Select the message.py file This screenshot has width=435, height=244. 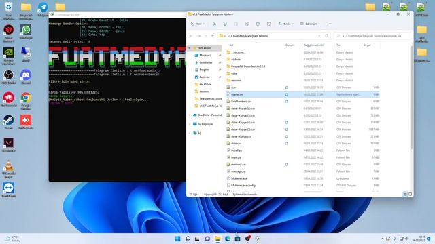(302, 171)
